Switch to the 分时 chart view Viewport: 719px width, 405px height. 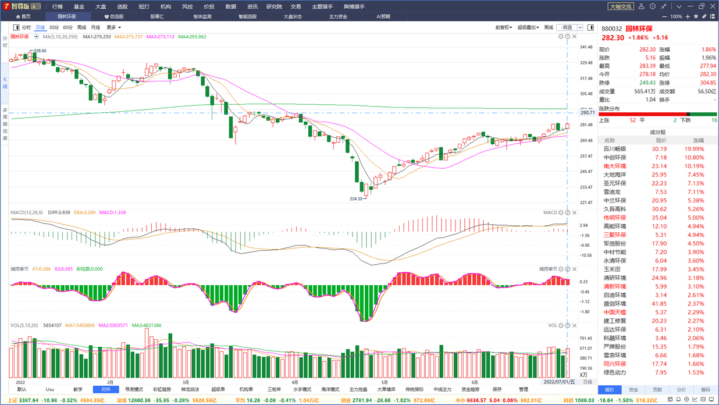pyautogui.click(x=26, y=27)
